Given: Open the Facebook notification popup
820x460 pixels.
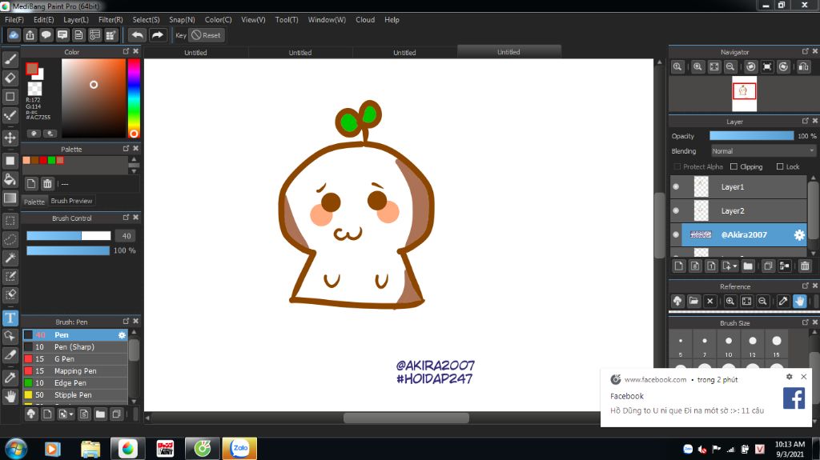Looking at the screenshot, I should [x=707, y=398].
